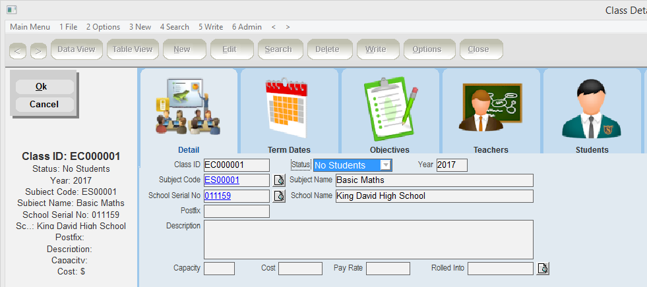
Task: Click the Postfix input field
Action: tap(237, 211)
